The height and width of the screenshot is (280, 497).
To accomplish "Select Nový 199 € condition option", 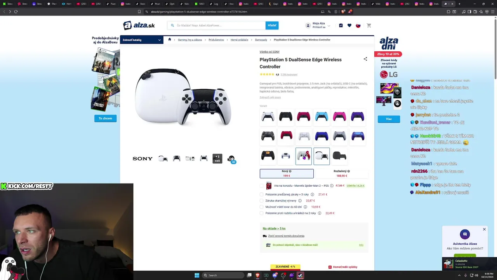I will (287, 173).
